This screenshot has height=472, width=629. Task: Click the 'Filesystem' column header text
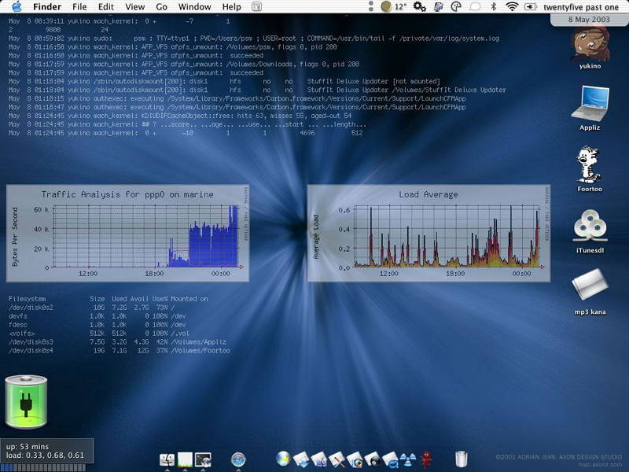click(27, 299)
